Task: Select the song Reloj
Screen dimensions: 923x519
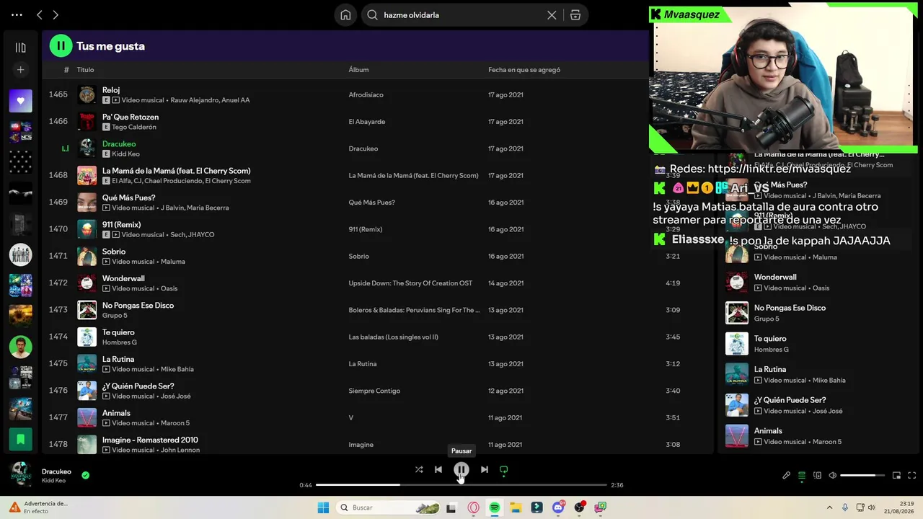Action: [x=111, y=90]
